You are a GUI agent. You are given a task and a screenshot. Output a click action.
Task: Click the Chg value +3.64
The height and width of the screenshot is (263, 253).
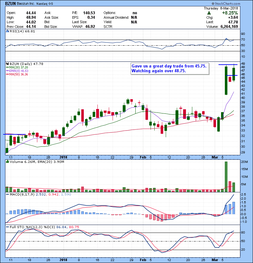tap(233, 17)
